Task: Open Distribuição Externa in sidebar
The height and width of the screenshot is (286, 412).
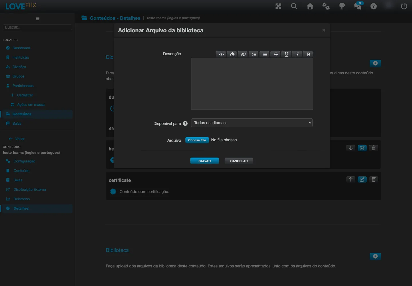Action: coord(29,190)
